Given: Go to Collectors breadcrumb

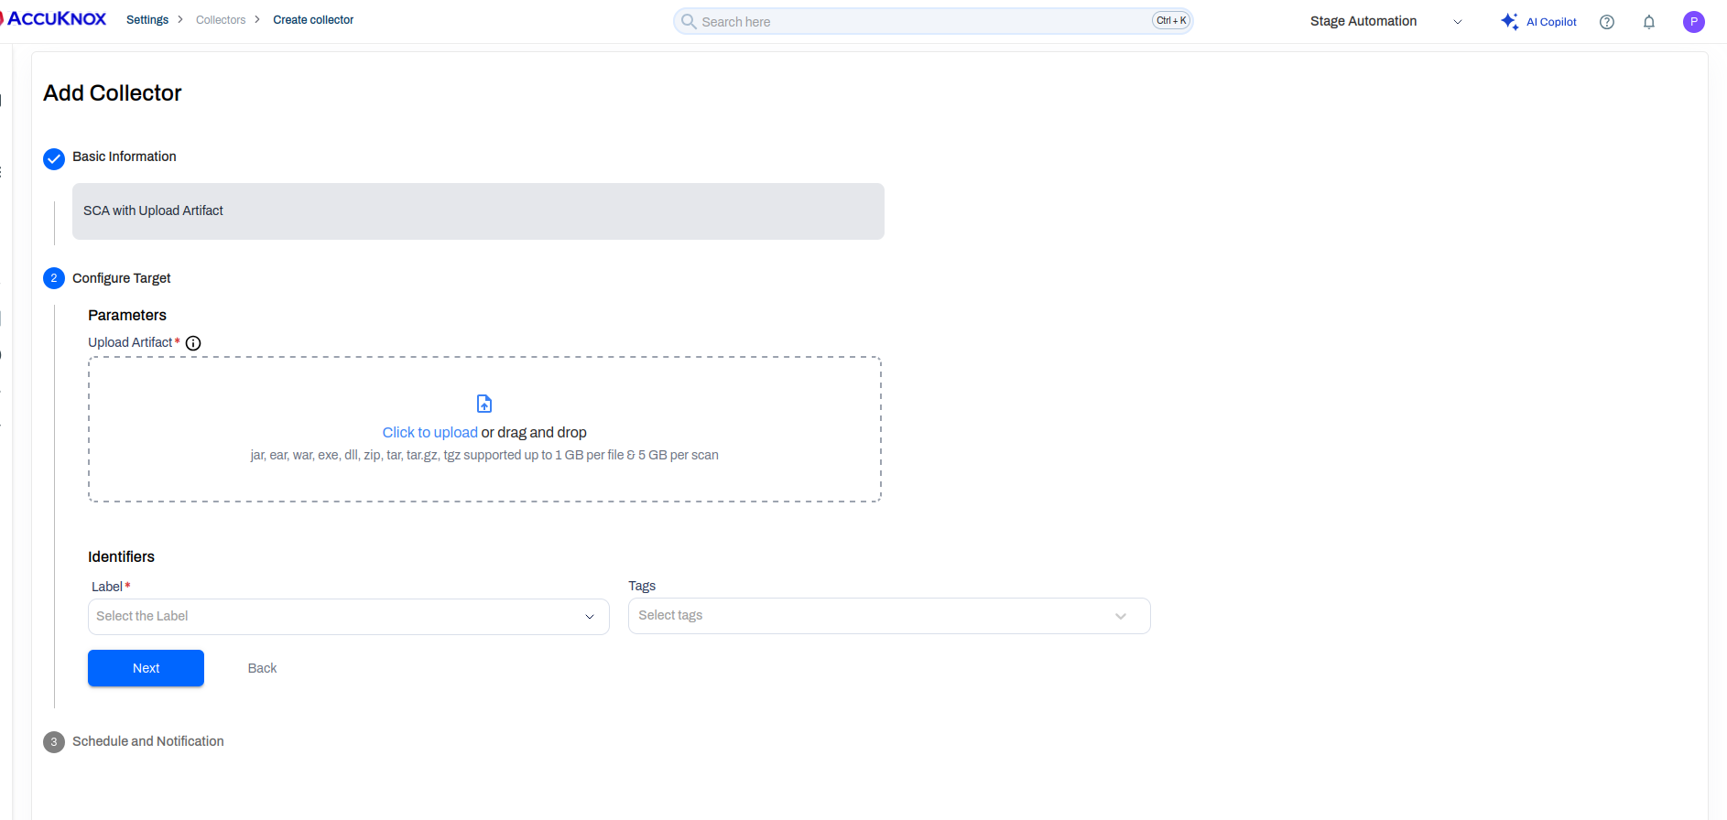Looking at the screenshot, I should click(221, 20).
